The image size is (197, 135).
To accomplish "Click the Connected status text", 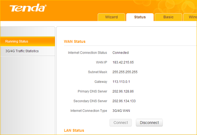I will [x=120, y=53].
